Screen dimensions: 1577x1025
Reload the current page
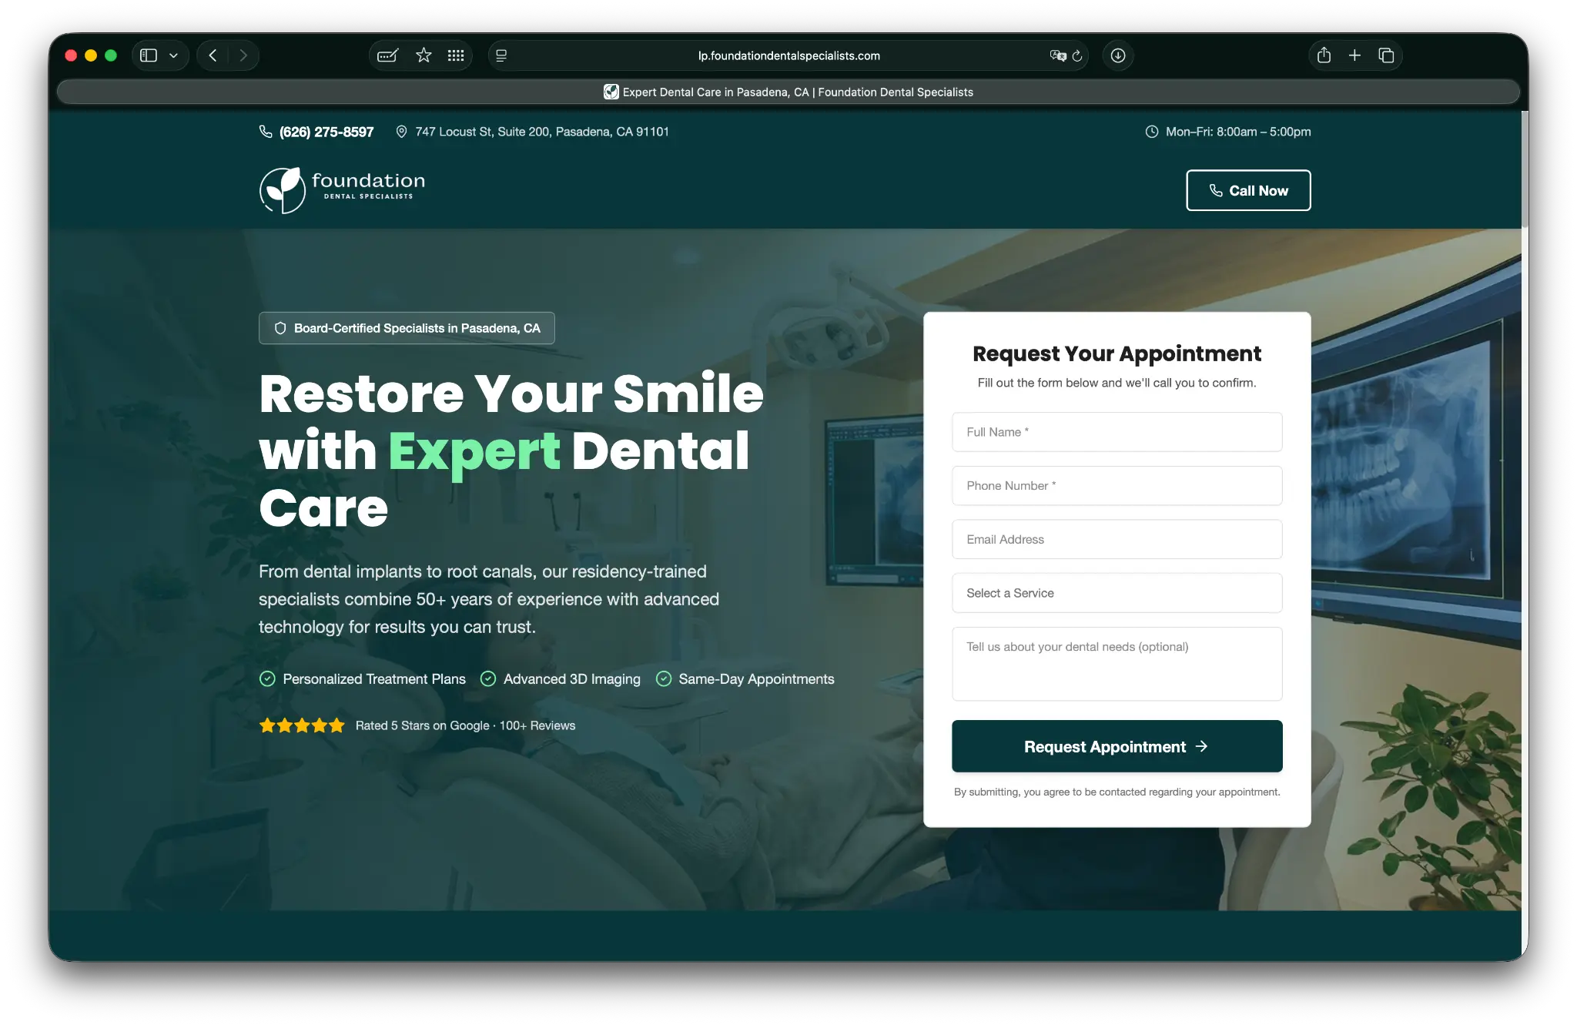(1076, 55)
